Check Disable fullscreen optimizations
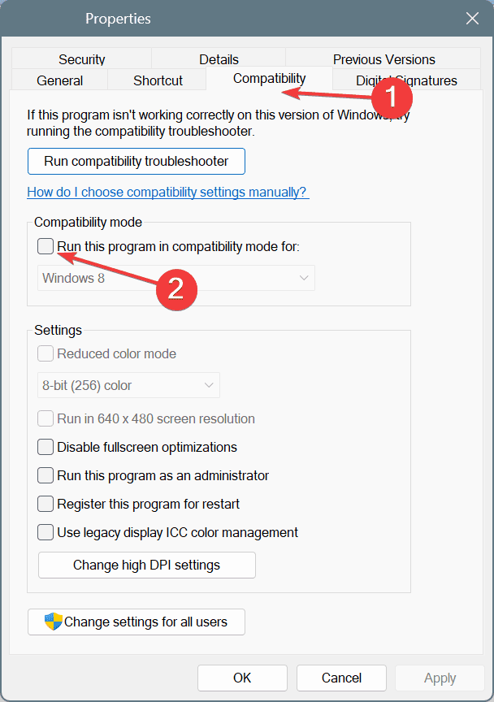 pyautogui.click(x=45, y=447)
